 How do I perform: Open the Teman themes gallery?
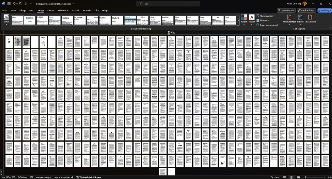click(6, 19)
